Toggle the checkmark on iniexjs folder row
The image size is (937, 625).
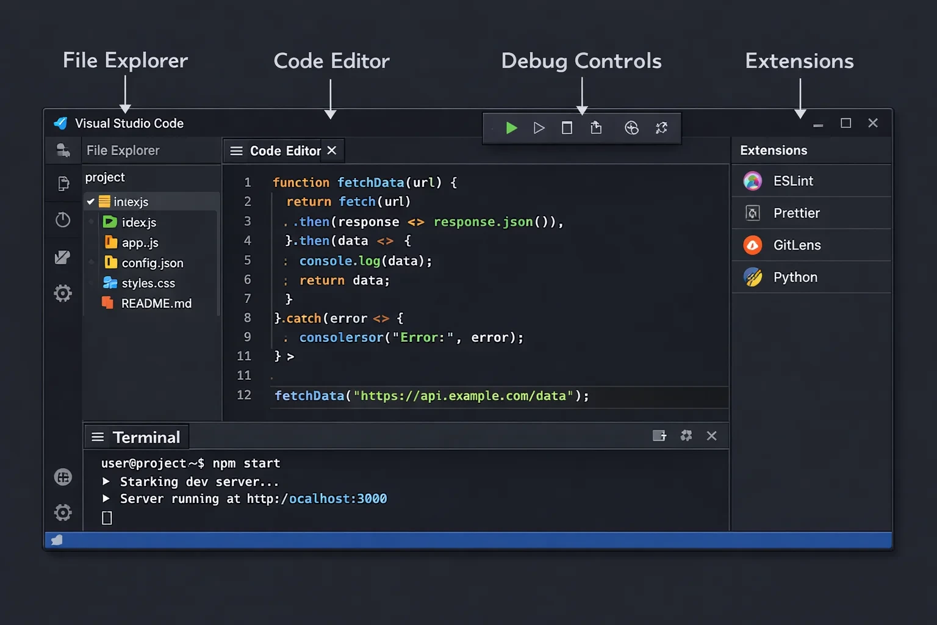click(x=90, y=201)
